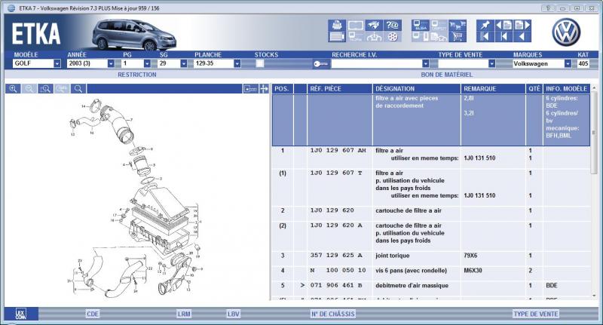Image resolution: width=603 pixels, height=325 pixels.
Task: Click the gauge icon beside the film reel
Action: (374, 36)
